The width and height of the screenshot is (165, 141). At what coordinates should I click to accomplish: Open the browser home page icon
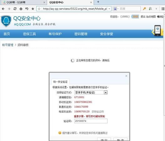click(21, 9)
